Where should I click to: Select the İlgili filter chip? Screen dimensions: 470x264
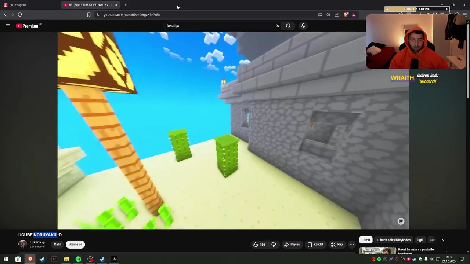[x=420, y=240]
